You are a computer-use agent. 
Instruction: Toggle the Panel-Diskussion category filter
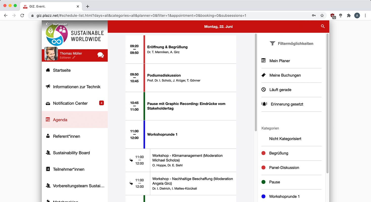291,167
